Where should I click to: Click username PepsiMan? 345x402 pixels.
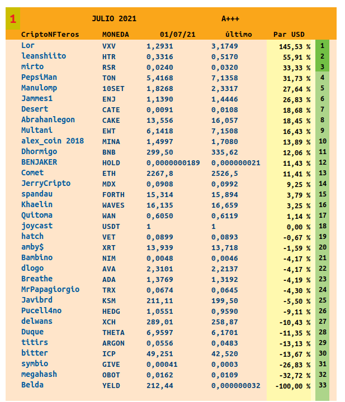click(x=39, y=77)
